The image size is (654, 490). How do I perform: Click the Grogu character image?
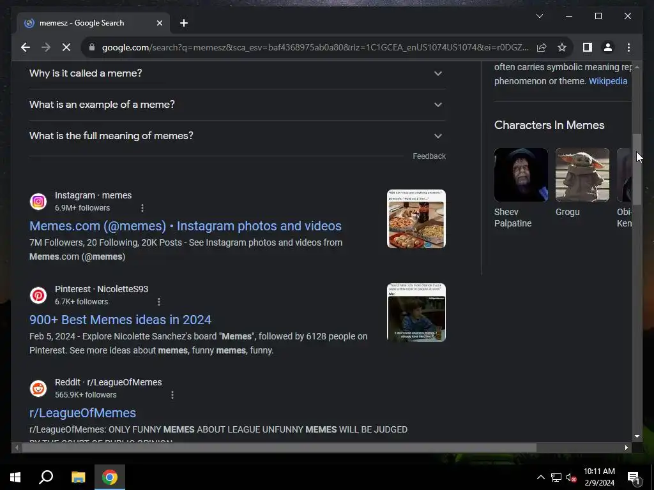point(582,175)
